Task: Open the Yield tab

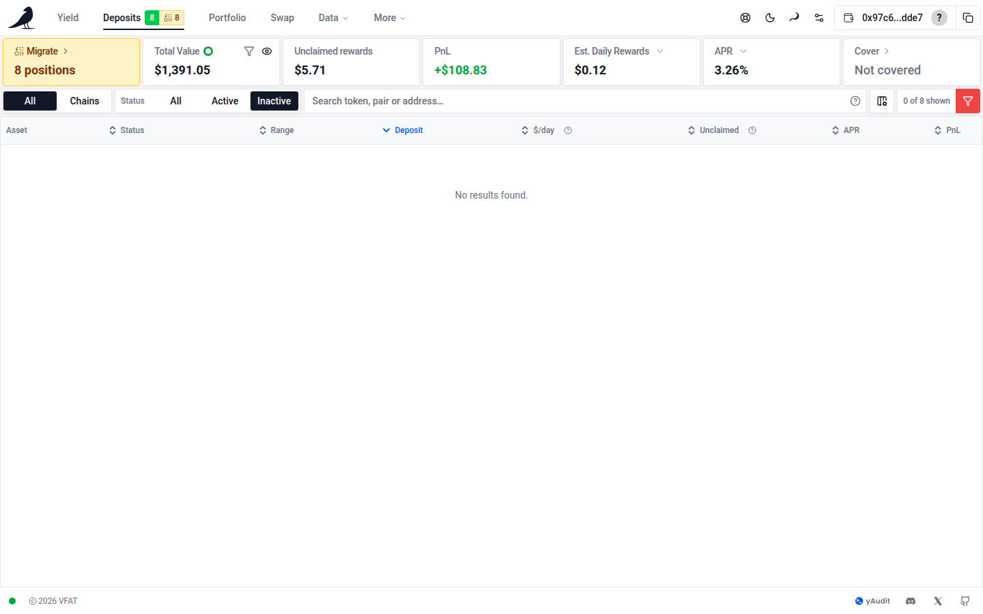Action: pos(68,18)
